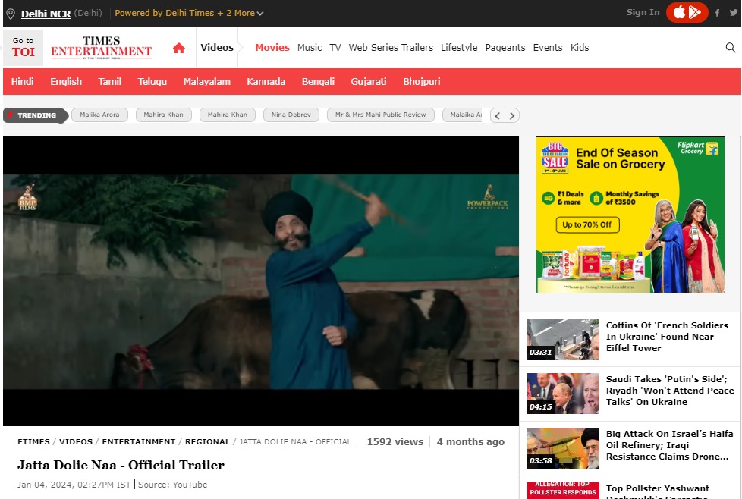The height and width of the screenshot is (499, 742).
Task: Open the Pageants tab
Action: click(505, 47)
